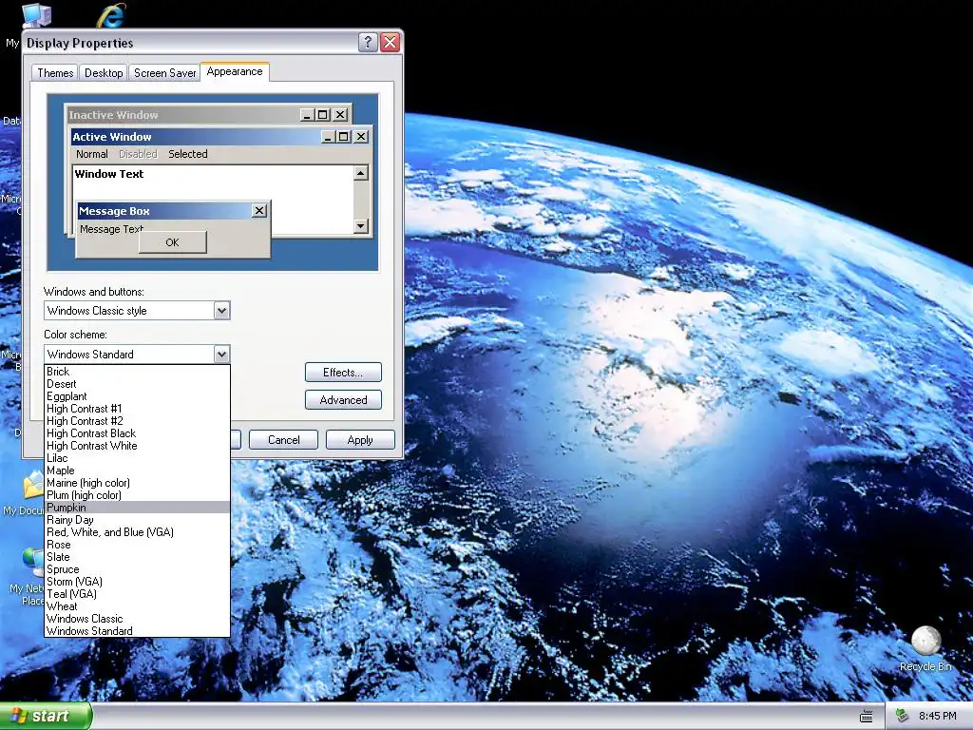
Task: Click the Active Window preview title bar
Action: point(220,137)
